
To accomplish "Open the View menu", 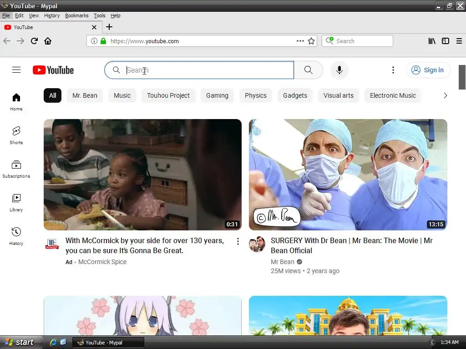I will point(34,15).
